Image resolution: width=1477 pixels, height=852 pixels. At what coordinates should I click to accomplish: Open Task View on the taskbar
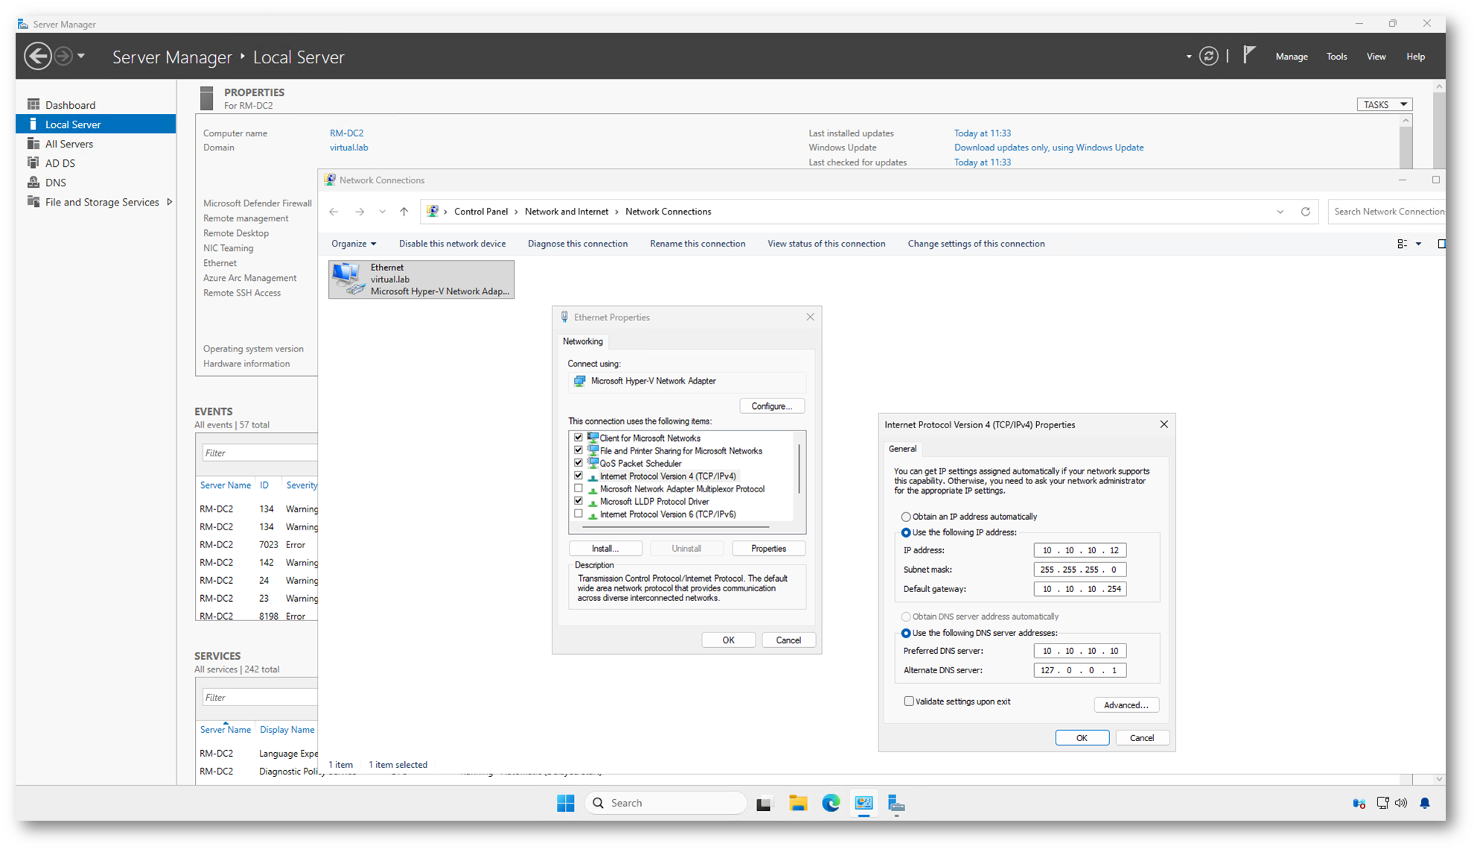(x=764, y=804)
